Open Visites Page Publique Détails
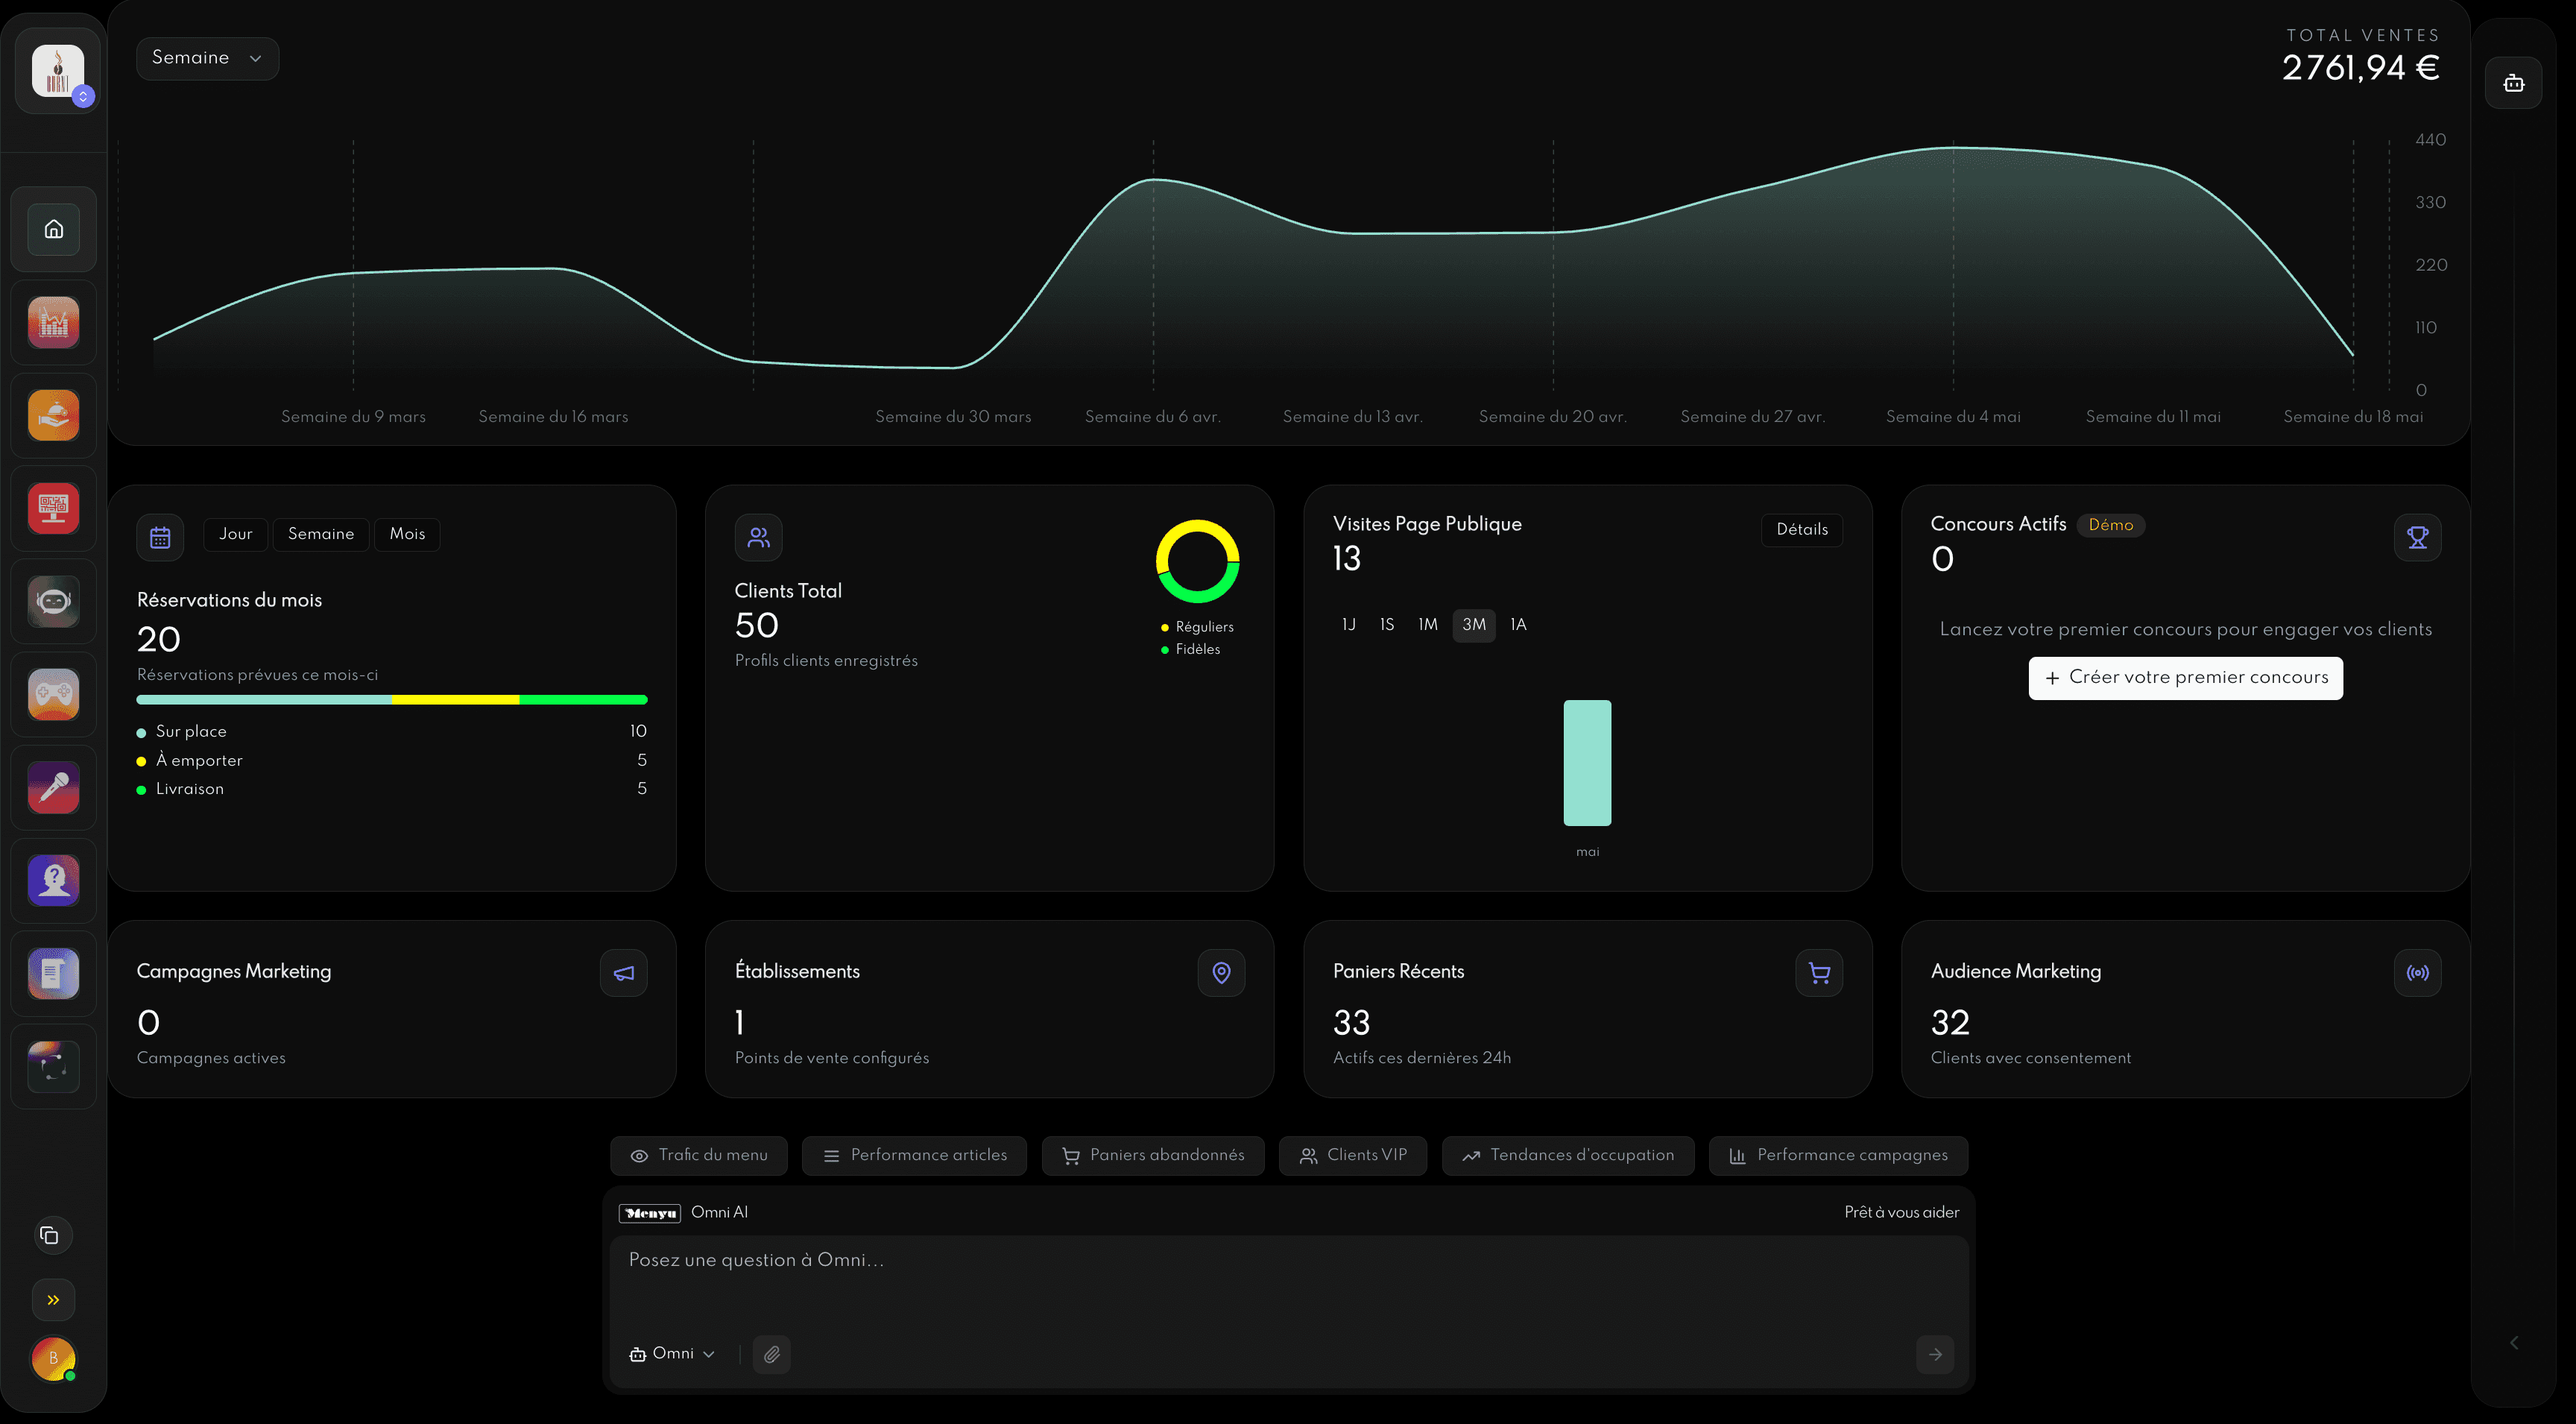The image size is (2576, 1424). coord(1802,530)
